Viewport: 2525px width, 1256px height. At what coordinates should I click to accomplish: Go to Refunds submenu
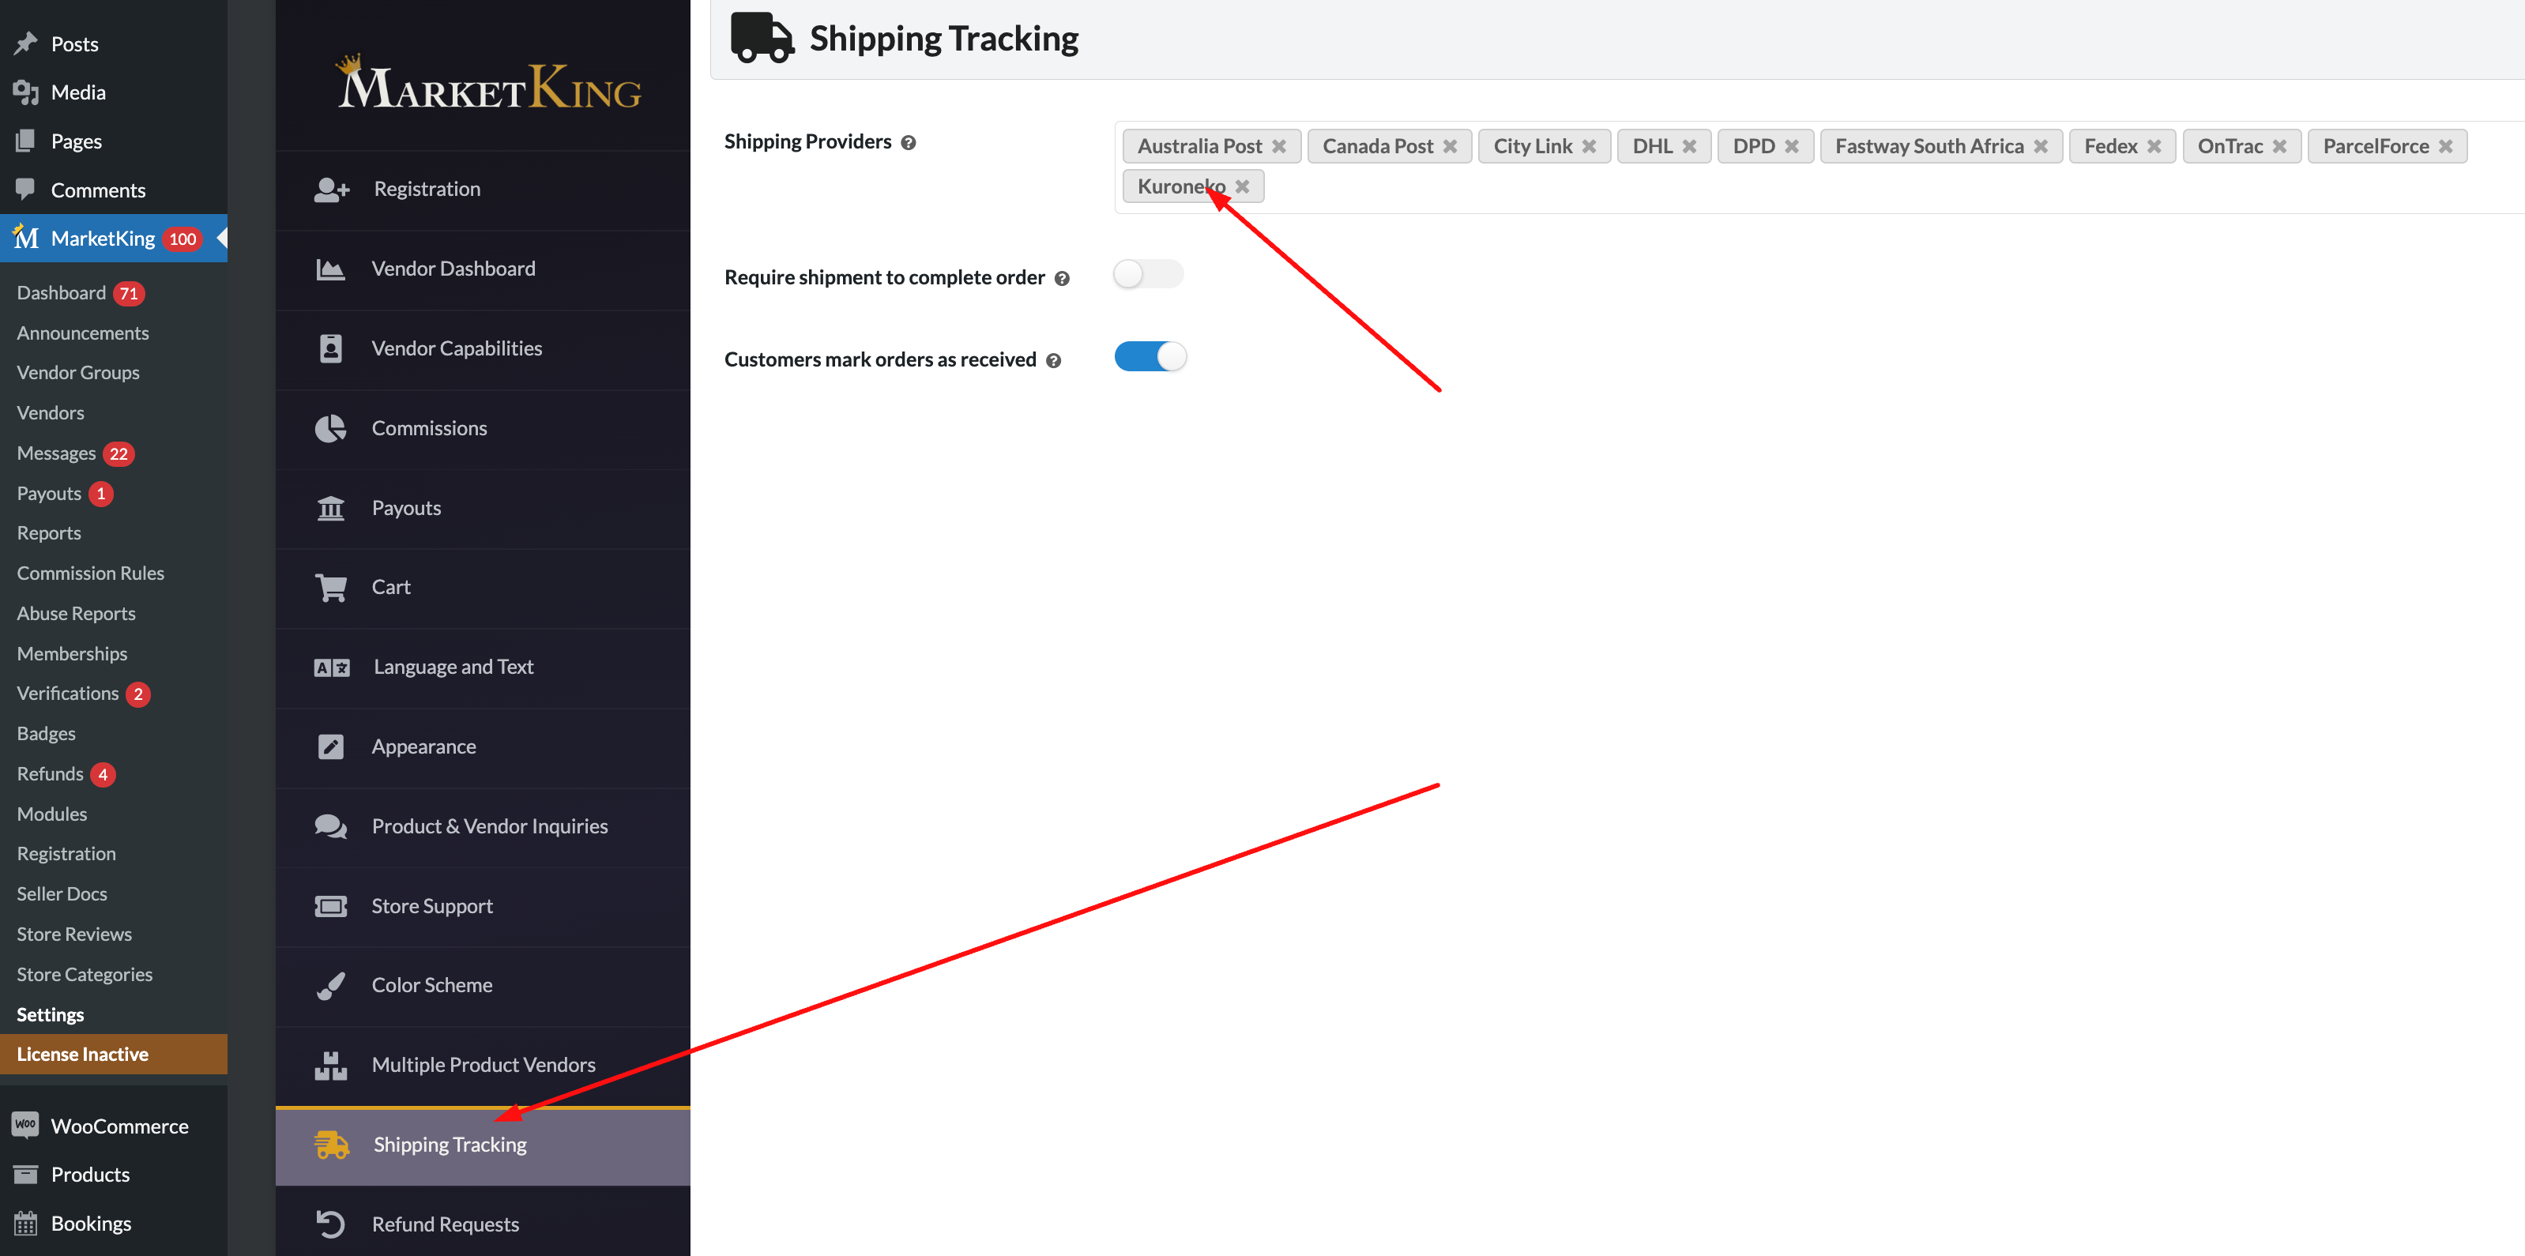[x=50, y=774]
